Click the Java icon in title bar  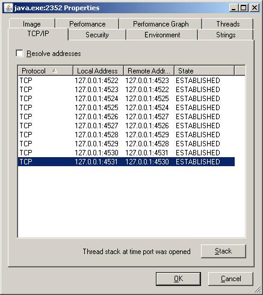click(x=8, y=8)
